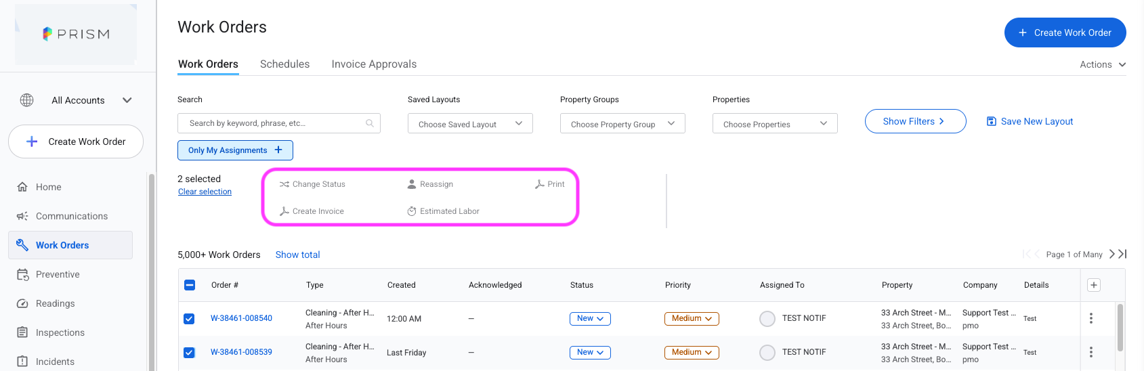Click the Show Filters button
Image resolution: width=1144 pixels, height=371 pixels.
tap(915, 121)
